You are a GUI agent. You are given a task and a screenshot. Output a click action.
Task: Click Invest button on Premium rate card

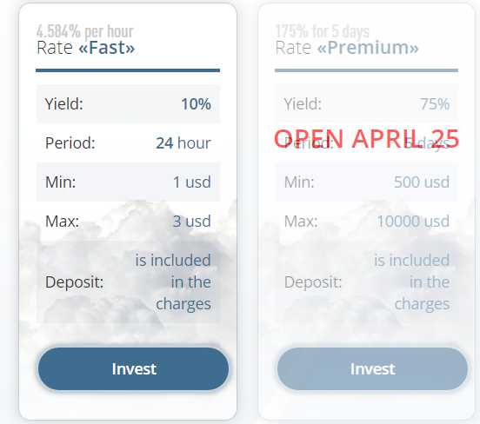372,368
